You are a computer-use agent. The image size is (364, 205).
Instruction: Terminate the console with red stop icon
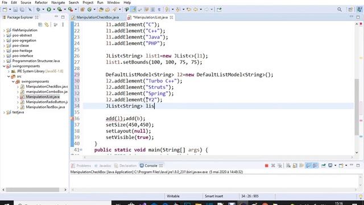pyautogui.click(x=267, y=166)
